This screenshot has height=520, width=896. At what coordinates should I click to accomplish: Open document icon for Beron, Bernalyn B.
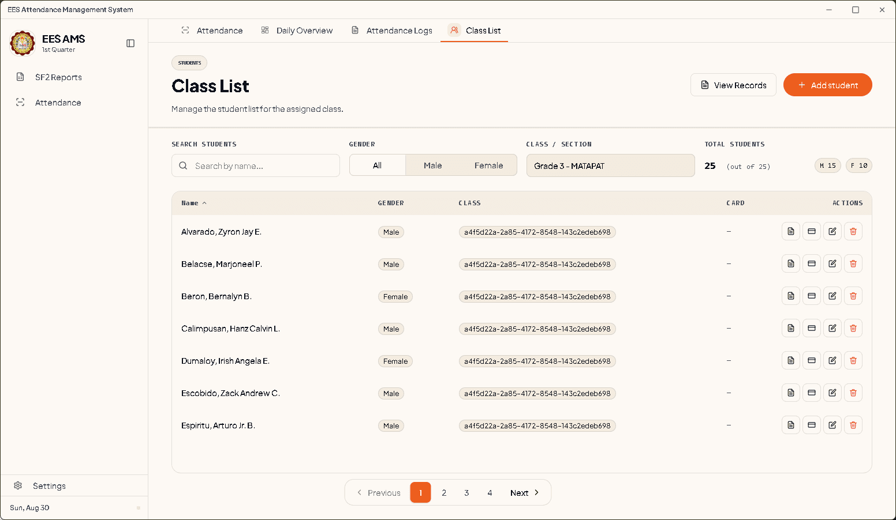click(791, 296)
